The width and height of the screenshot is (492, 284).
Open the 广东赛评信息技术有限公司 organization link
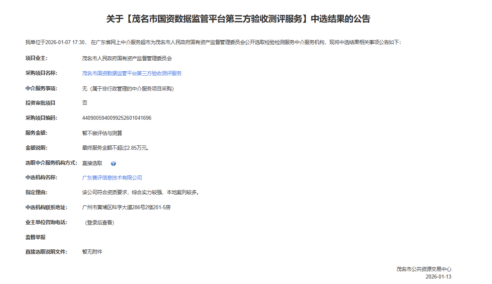point(112,178)
